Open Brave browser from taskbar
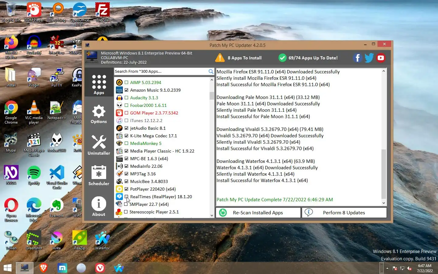 coord(43,268)
